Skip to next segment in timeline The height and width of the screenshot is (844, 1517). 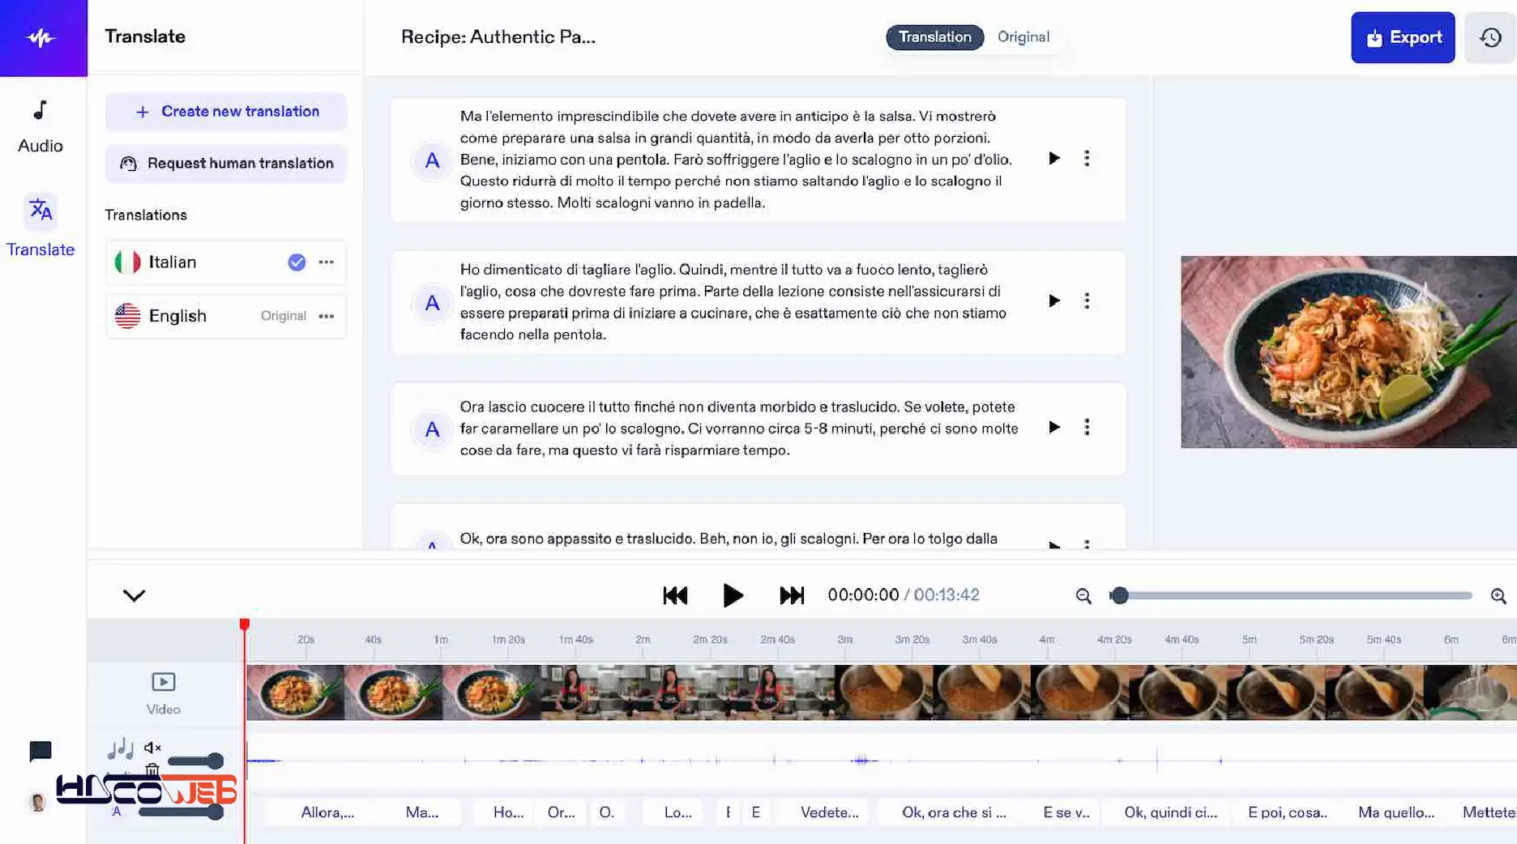pyautogui.click(x=792, y=595)
